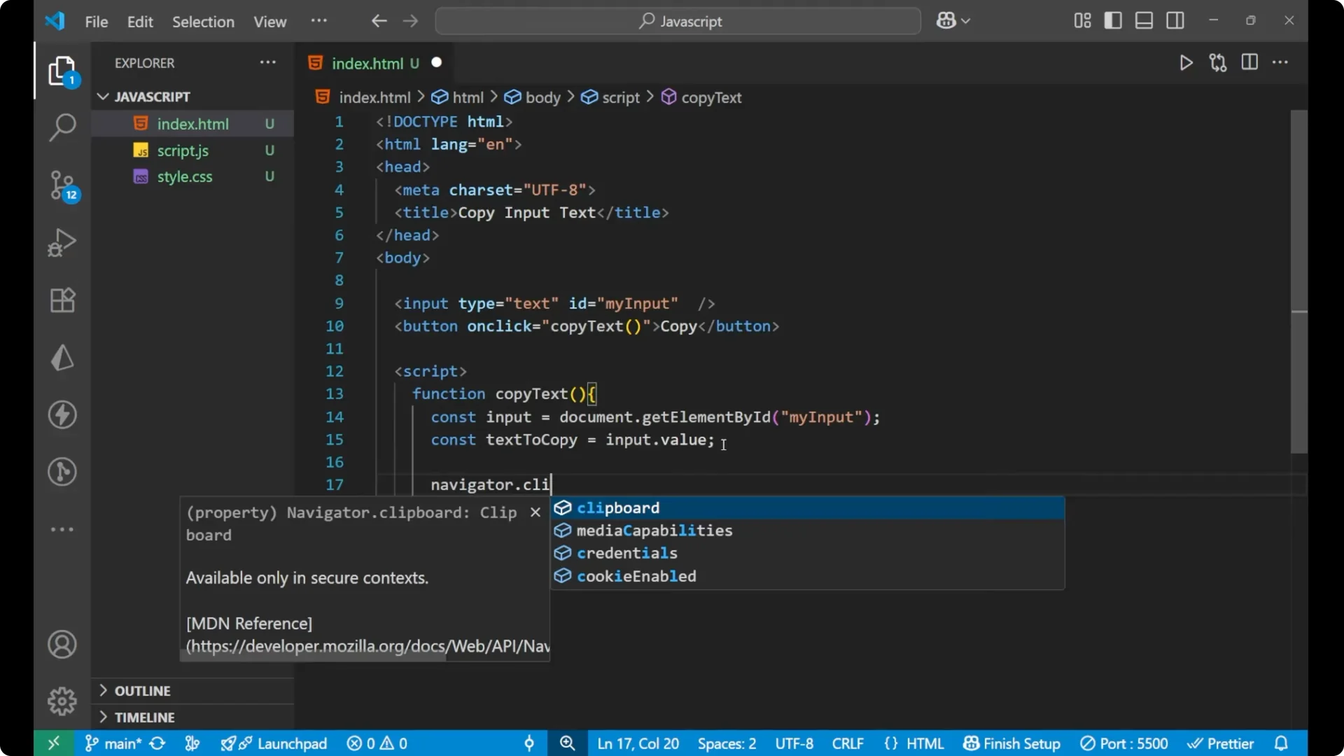1344x756 pixels.
Task: Open Accounts icon in the activity bar
Action: click(x=62, y=644)
